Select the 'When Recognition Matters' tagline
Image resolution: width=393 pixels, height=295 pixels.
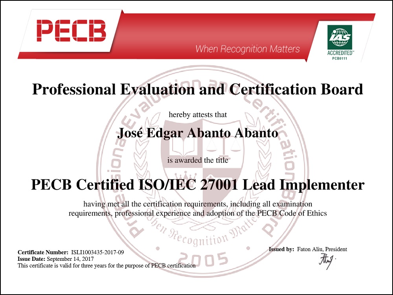click(x=247, y=49)
